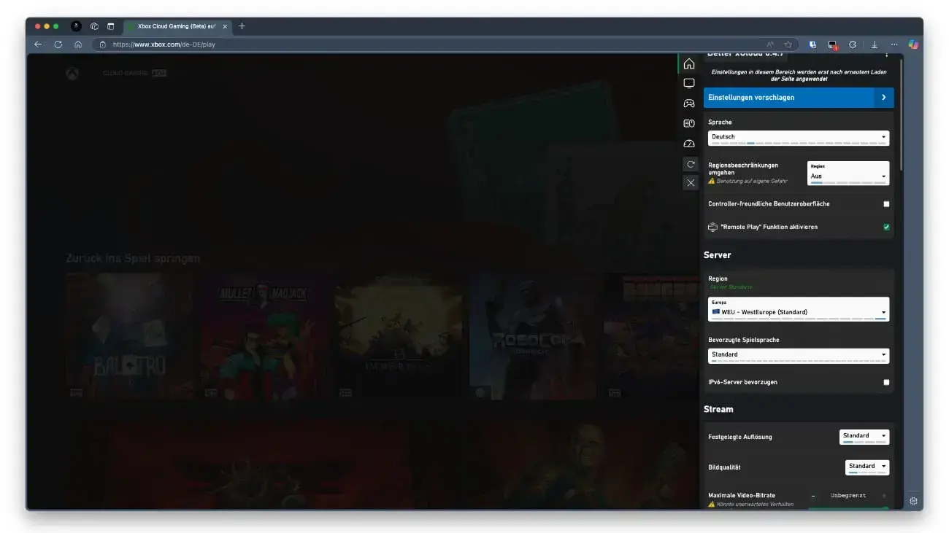The image size is (949, 533).
Task: Open the home tab in Better xCloud sidebar
Action: coord(689,63)
